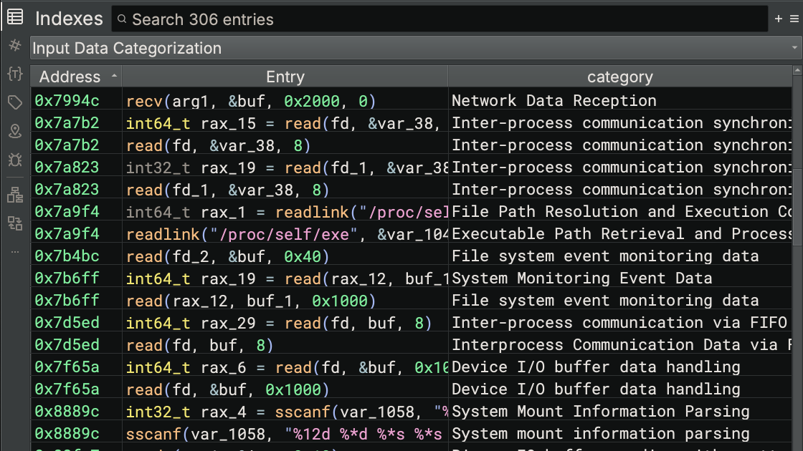Sort by the Entry column header

coord(285,77)
